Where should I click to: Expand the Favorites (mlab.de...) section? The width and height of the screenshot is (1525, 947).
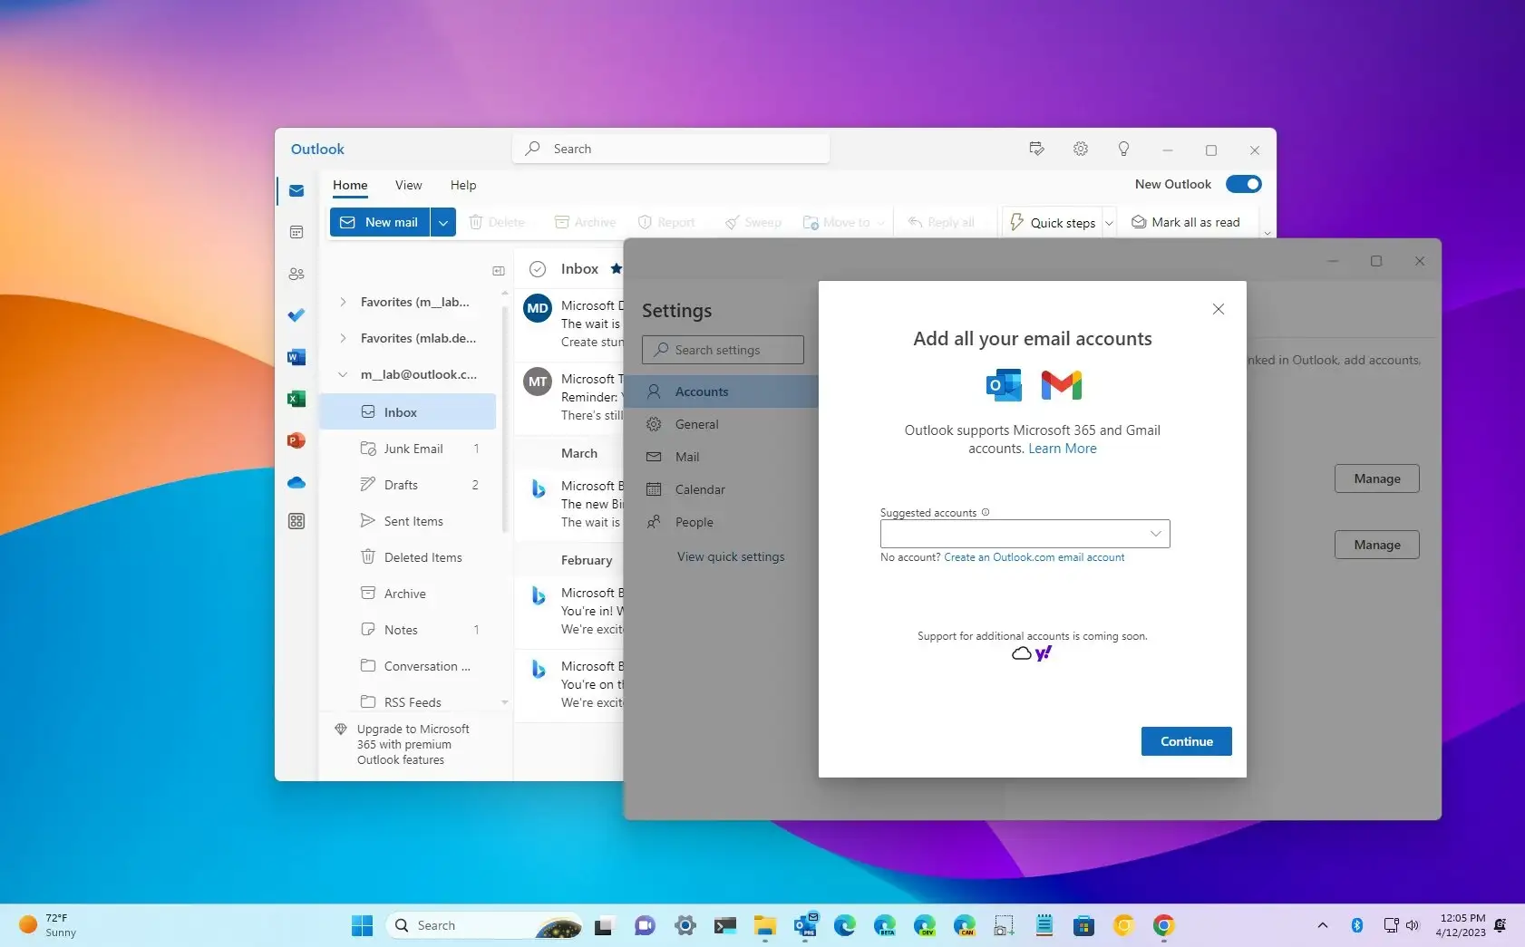click(344, 338)
